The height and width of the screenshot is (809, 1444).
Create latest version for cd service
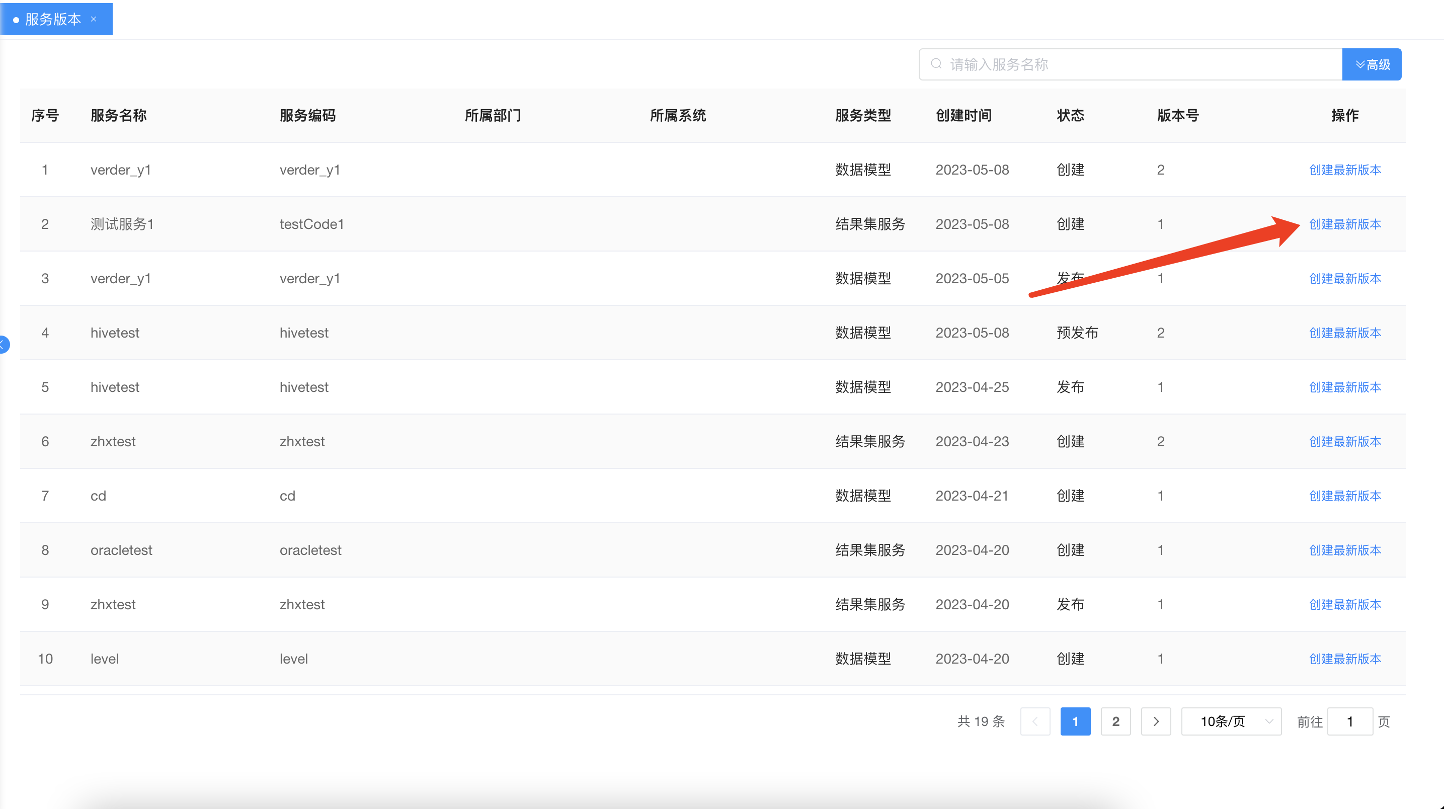tap(1344, 496)
